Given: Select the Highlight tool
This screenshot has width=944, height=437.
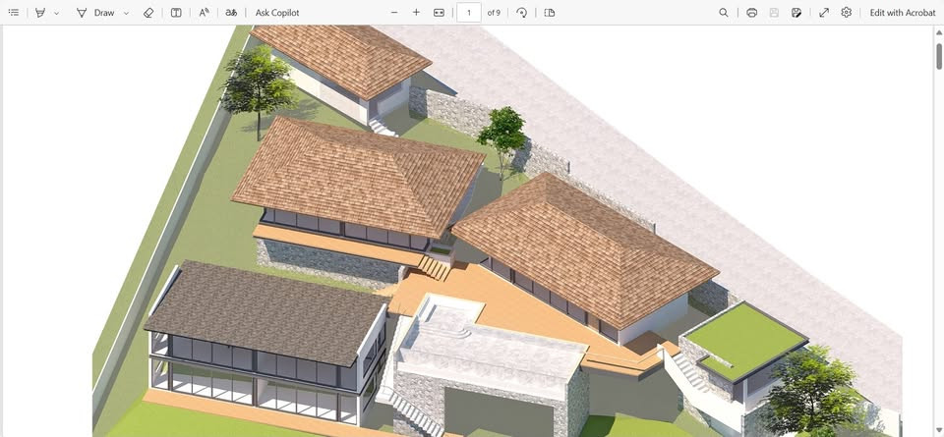Looking at the screenshot, I should pos(40,13).
